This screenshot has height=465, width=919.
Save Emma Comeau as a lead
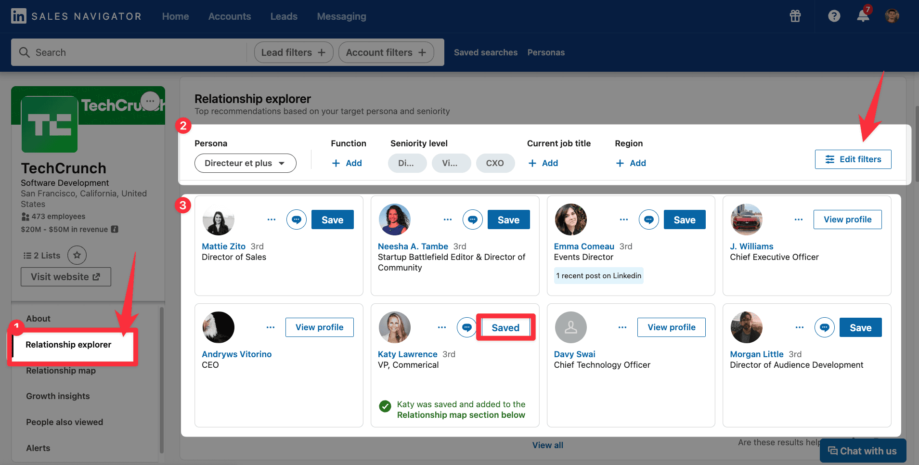pos(685,220)
